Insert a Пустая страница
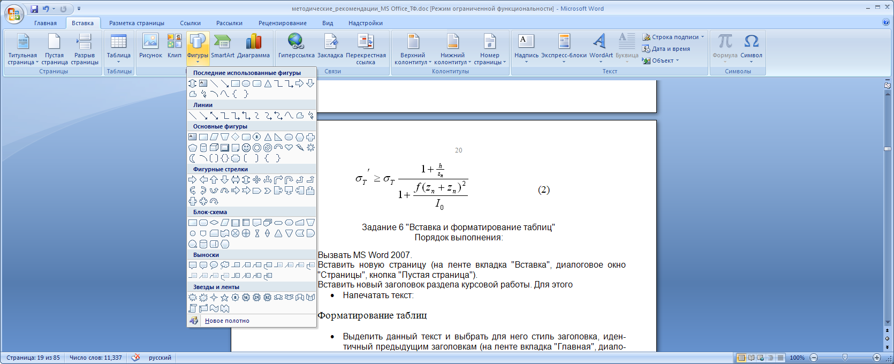This screenshot has width=894, height=364. click(x=54, y=49)
